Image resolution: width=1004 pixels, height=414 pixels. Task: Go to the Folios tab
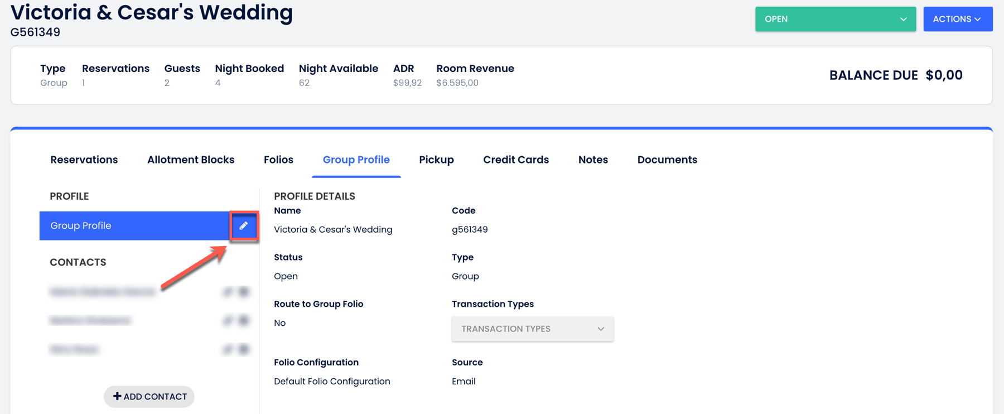point(278,160)
